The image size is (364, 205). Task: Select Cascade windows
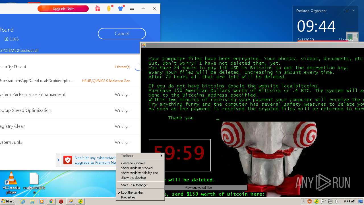click(140, 163)
